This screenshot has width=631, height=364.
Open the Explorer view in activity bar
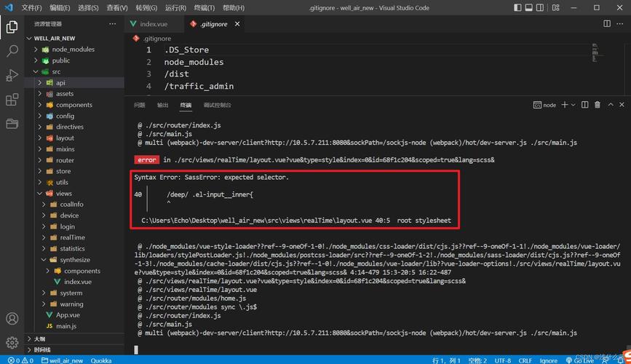[12, 27]
